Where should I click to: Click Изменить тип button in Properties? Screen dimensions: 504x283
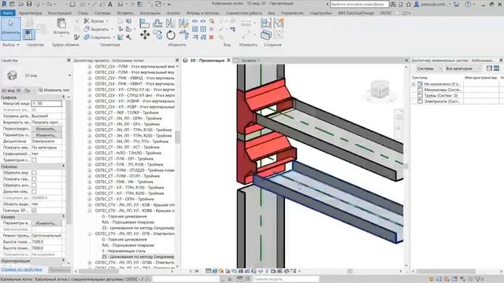click(x=54, y=90)
